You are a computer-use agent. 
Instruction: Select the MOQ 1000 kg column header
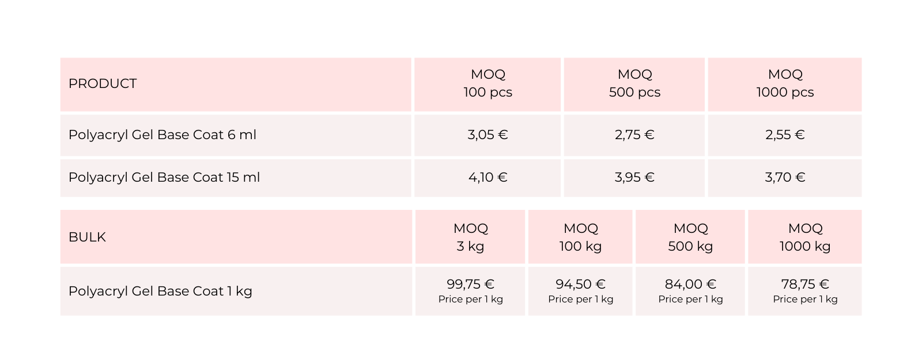(x=805, y=237)
